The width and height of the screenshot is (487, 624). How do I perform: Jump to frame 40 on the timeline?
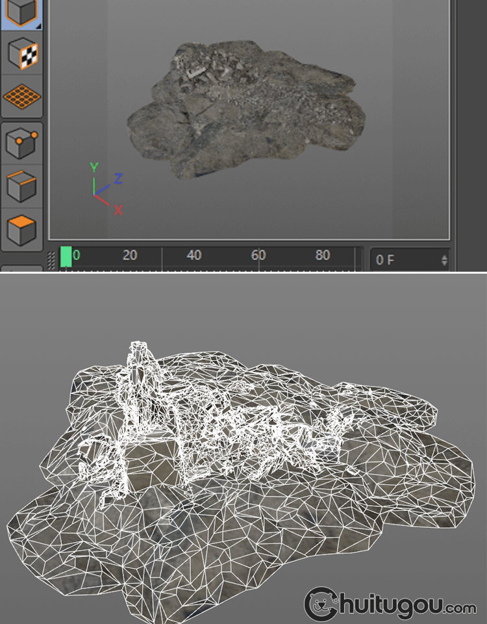(194, 255)
